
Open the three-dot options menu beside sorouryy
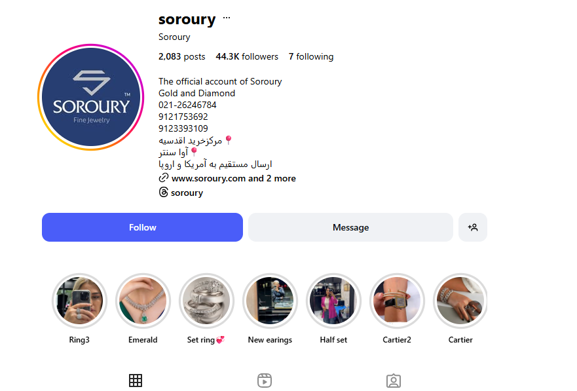227,18
